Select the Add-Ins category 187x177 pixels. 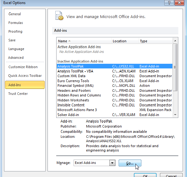[25, 85]
